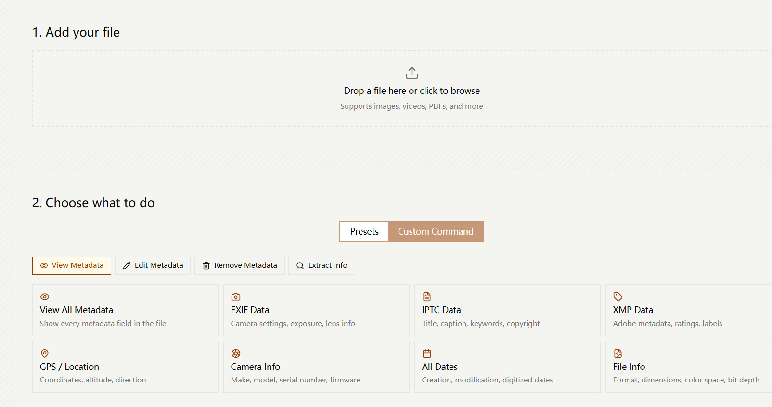The width and height of the screenshot is (772, 407).
Task: Choose the View All Metadata preset
Action: tap(125, 310)
